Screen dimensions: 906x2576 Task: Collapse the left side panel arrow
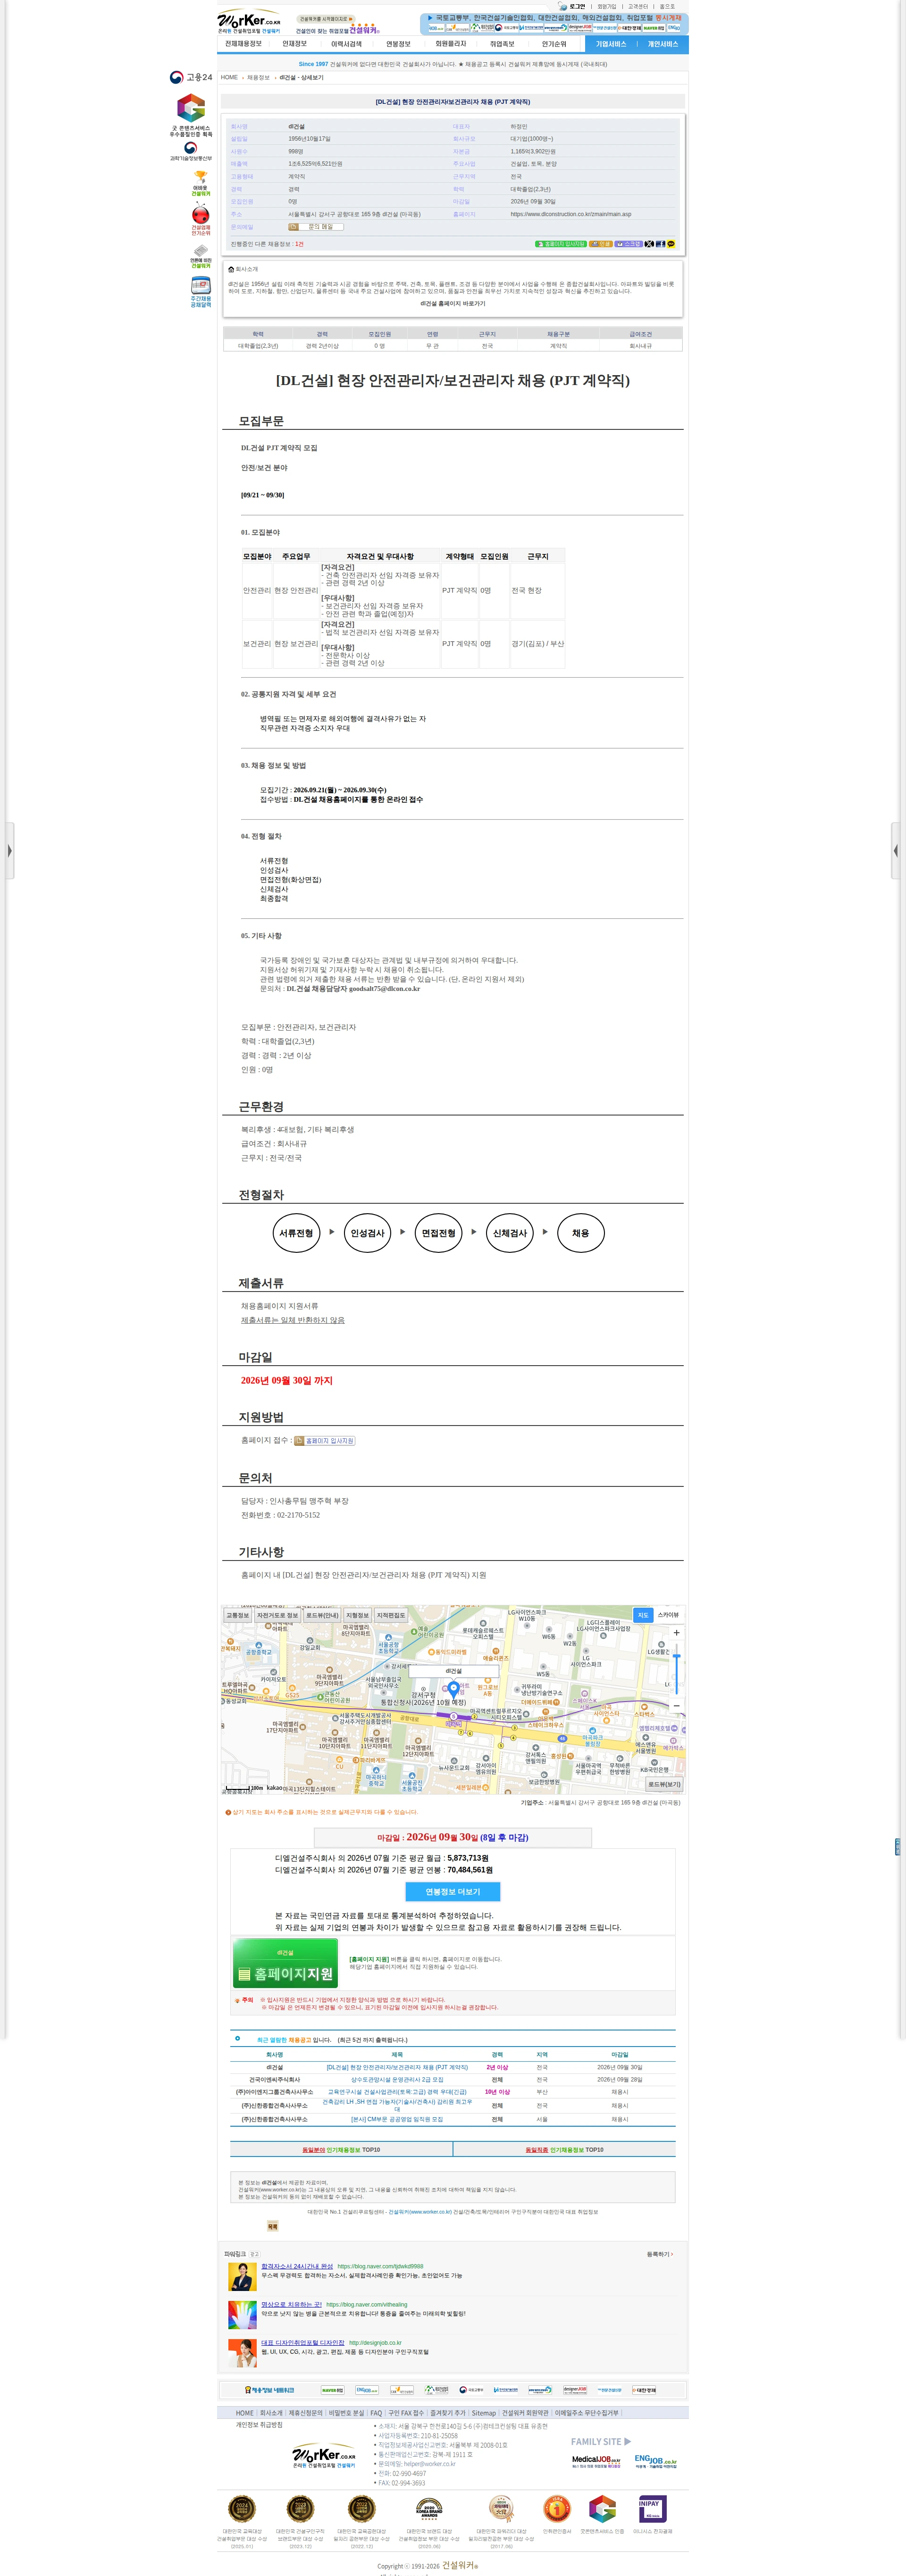[9, 851]
